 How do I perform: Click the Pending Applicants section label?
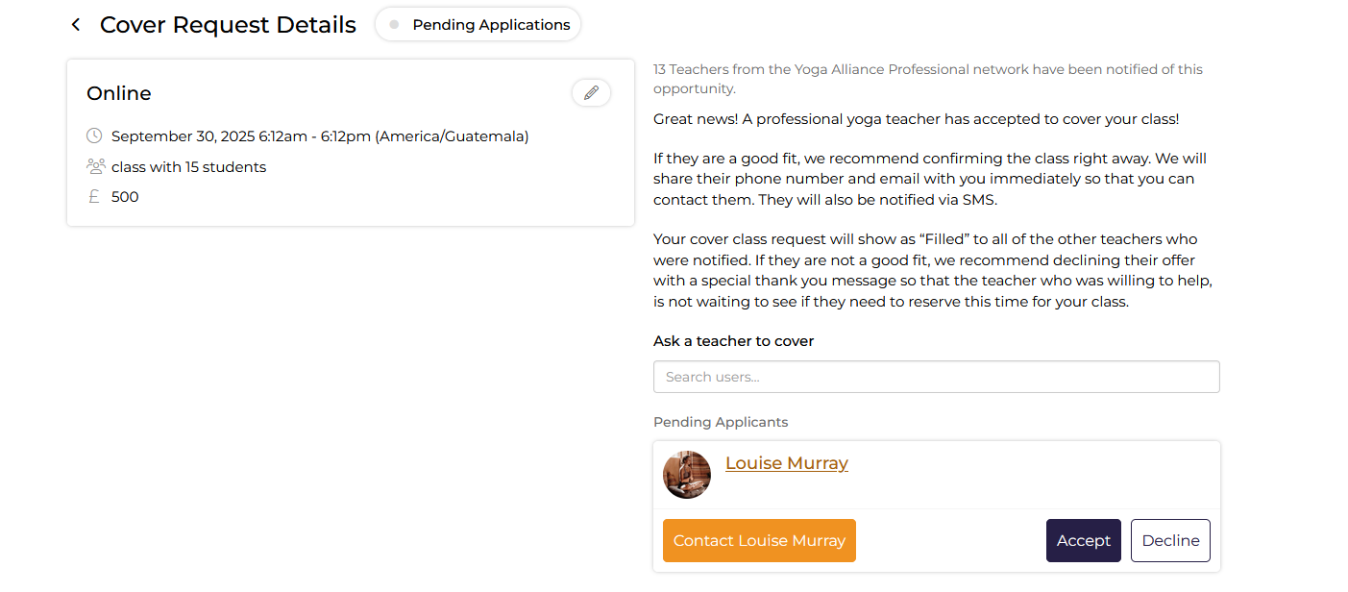coord(721,422)
